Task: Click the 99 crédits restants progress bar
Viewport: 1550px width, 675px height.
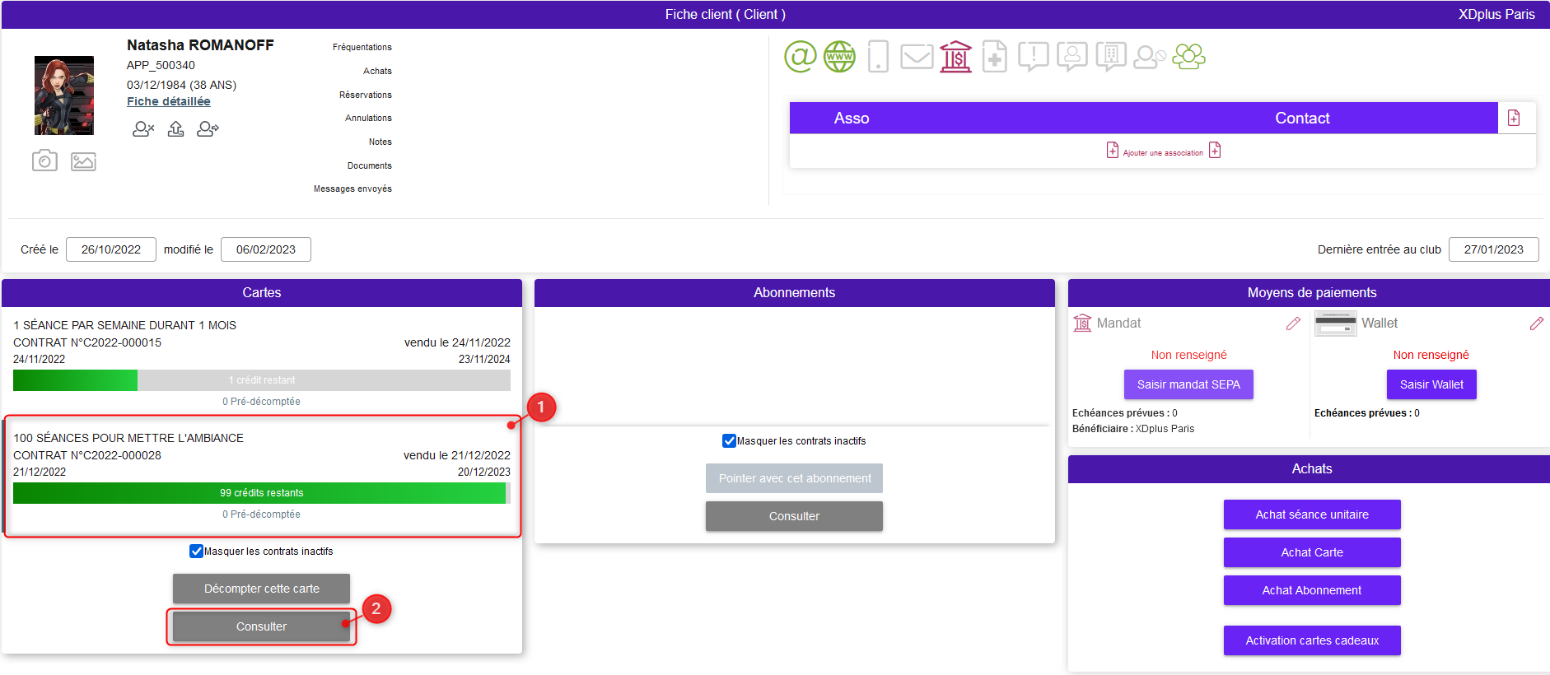Action: click(261, 493)
